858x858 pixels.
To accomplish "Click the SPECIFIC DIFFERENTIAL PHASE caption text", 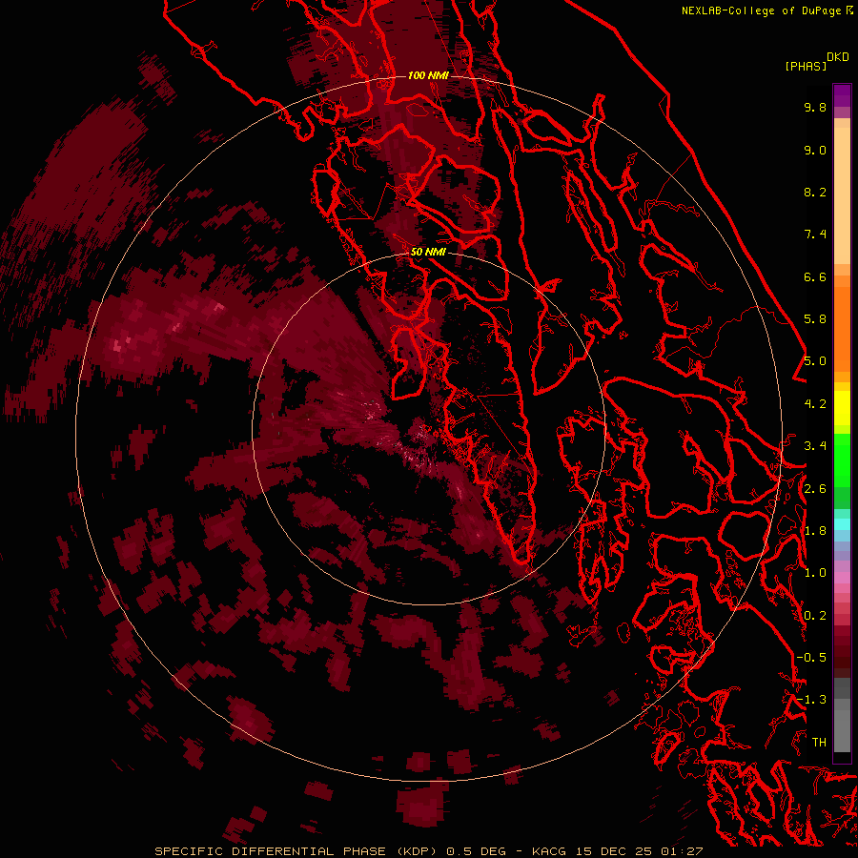I will point(271,851).
